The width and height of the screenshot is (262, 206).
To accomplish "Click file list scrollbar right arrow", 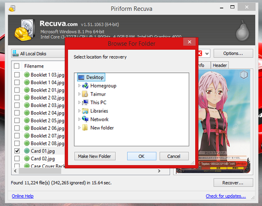I will point(159,171).
